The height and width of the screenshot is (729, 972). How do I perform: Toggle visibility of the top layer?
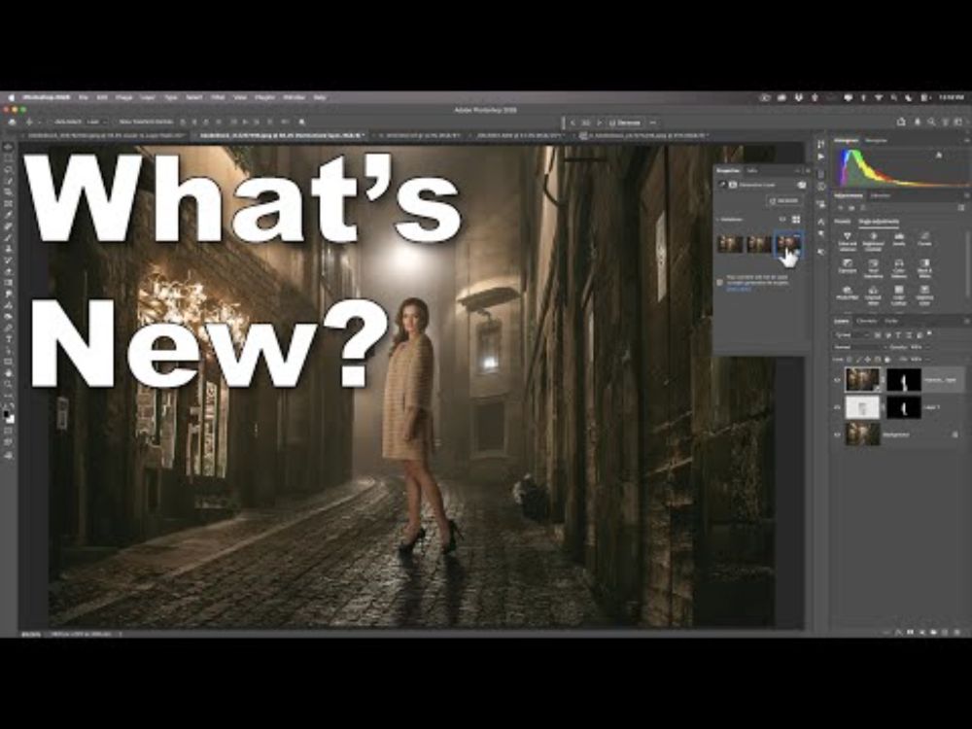tap(837, 380)
